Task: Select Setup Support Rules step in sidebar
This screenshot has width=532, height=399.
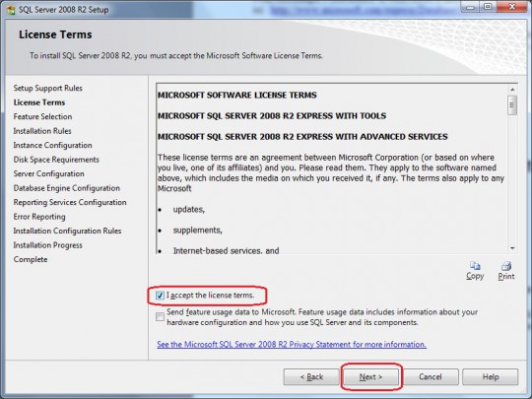Action: (48, 89)
